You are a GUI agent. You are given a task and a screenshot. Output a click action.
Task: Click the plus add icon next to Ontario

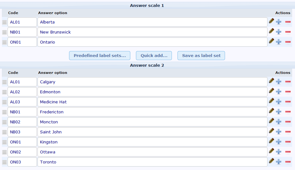click(x=279, y=42)
